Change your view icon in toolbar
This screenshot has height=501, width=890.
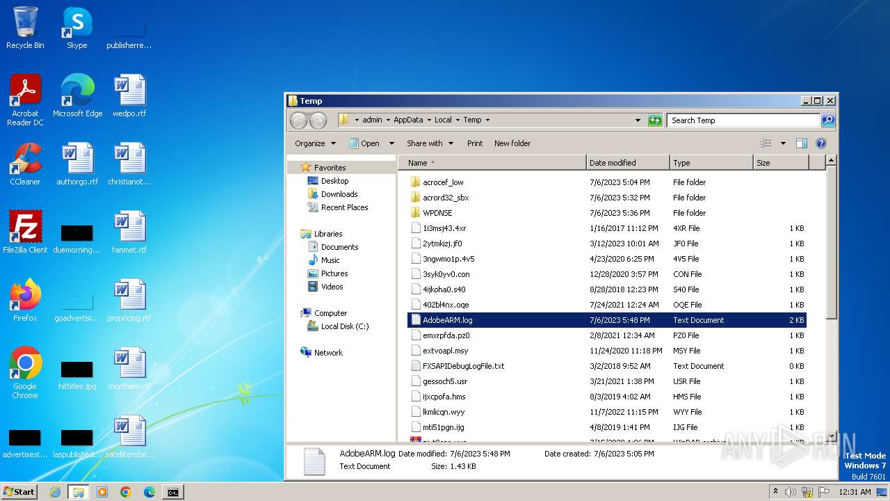[x=766, y=143]
